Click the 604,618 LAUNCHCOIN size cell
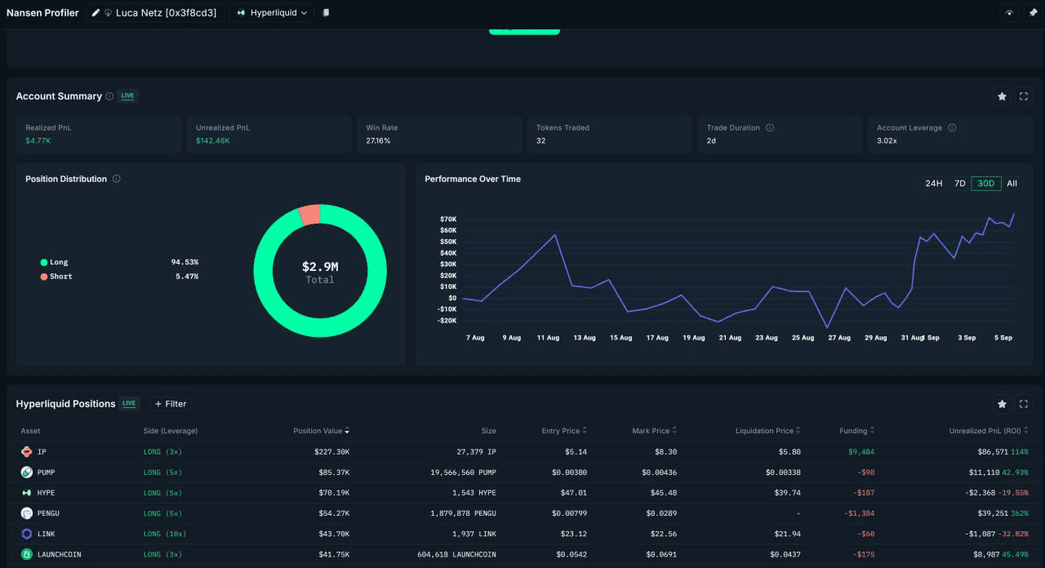 click(456, 554)
